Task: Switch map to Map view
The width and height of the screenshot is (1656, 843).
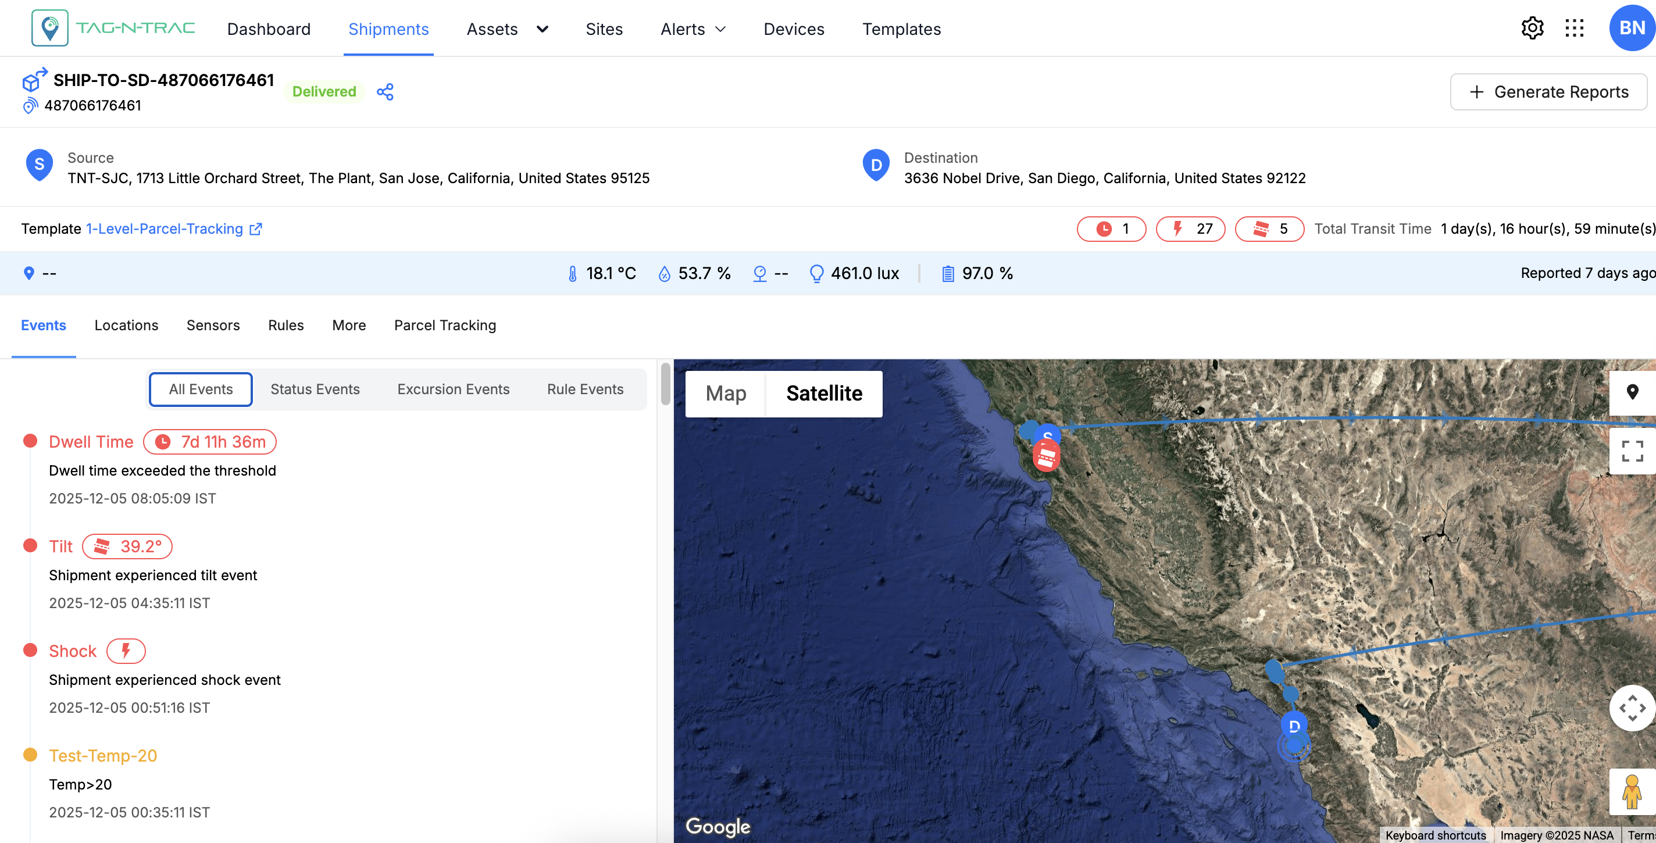Action: 725,393
